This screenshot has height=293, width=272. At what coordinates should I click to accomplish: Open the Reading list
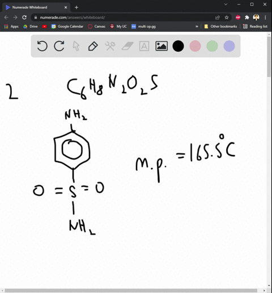click(255, 27)
